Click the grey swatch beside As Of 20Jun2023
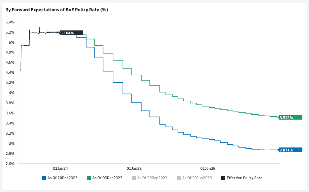The image size is (309, 192). [x=179, y=178]
